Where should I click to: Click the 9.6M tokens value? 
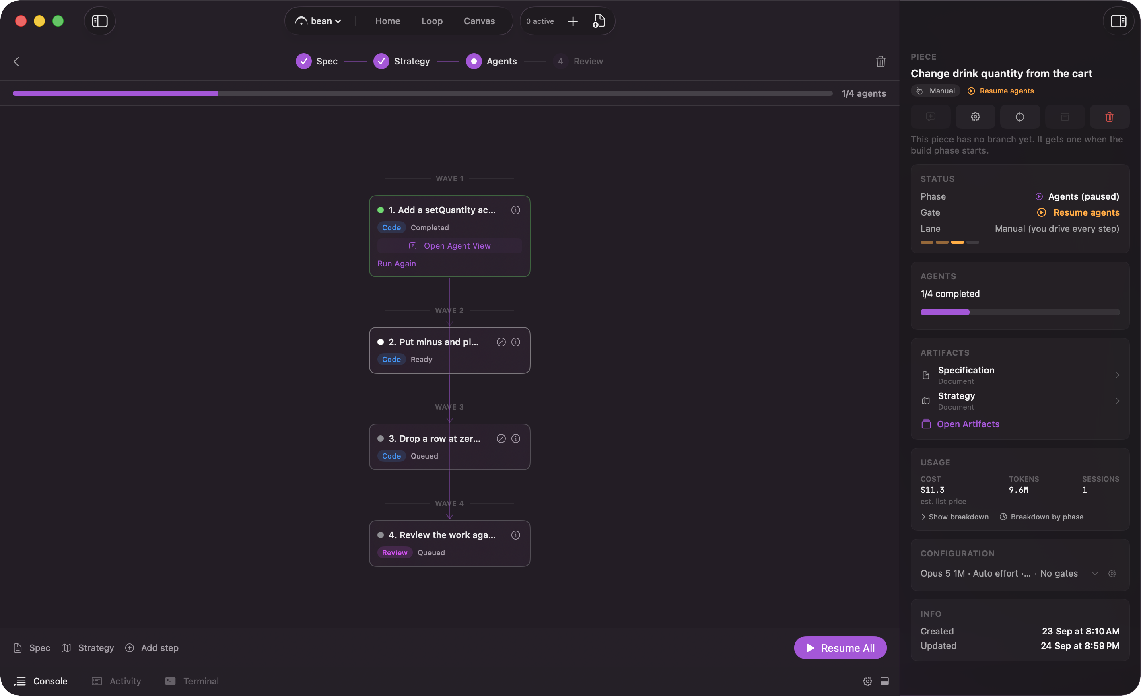pos(1018,490)
